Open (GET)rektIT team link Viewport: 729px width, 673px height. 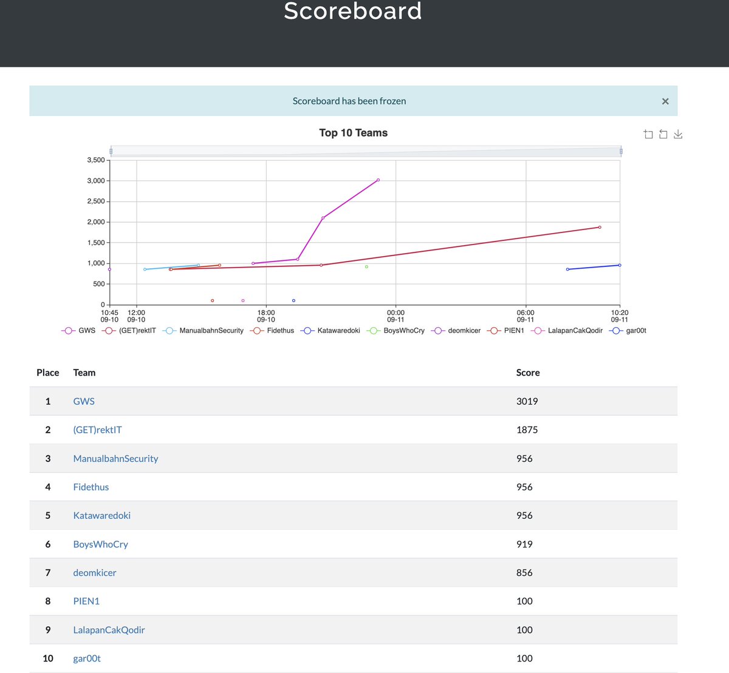point(97,430)
